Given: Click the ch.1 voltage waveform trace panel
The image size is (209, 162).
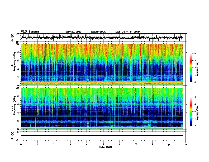Looking at the screenshot, I should click(104, 38).
